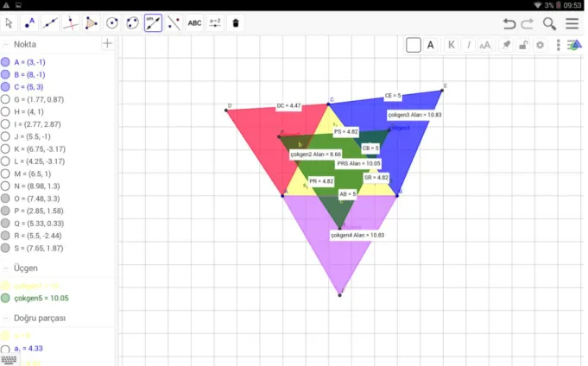Image resolution: width=588 pixels, height=366 pixels.
Task: Toggle the lock on the object
Action: click(x=522, y=46)
